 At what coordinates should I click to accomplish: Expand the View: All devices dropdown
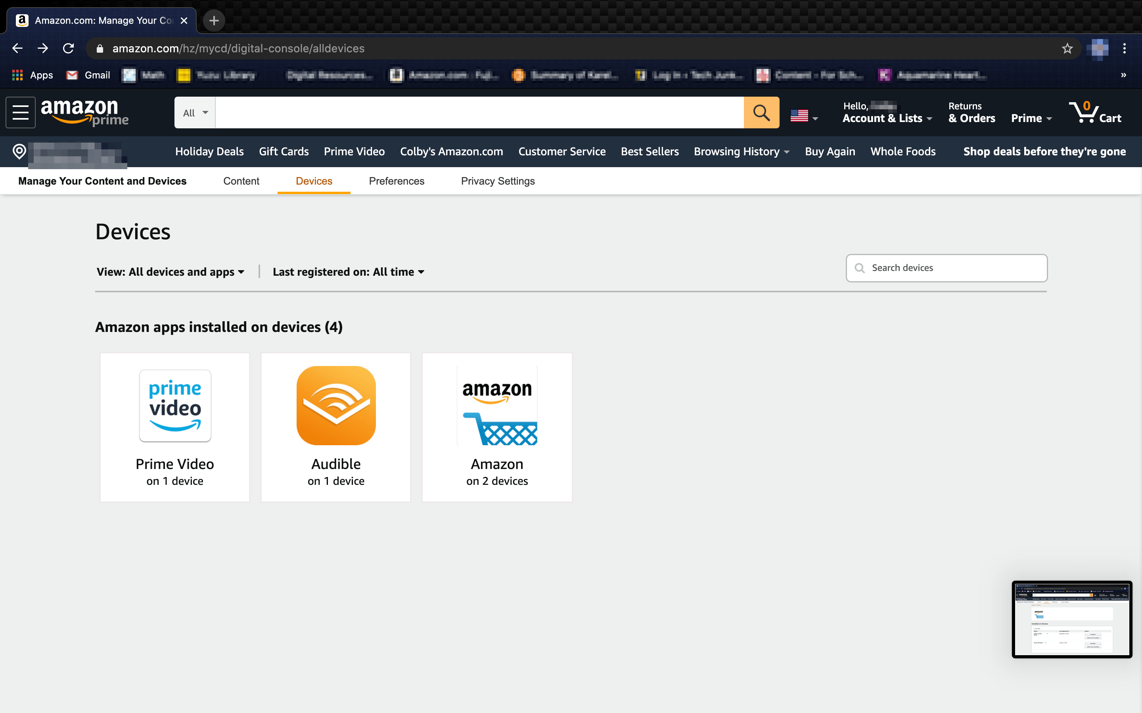coord(171,272)
